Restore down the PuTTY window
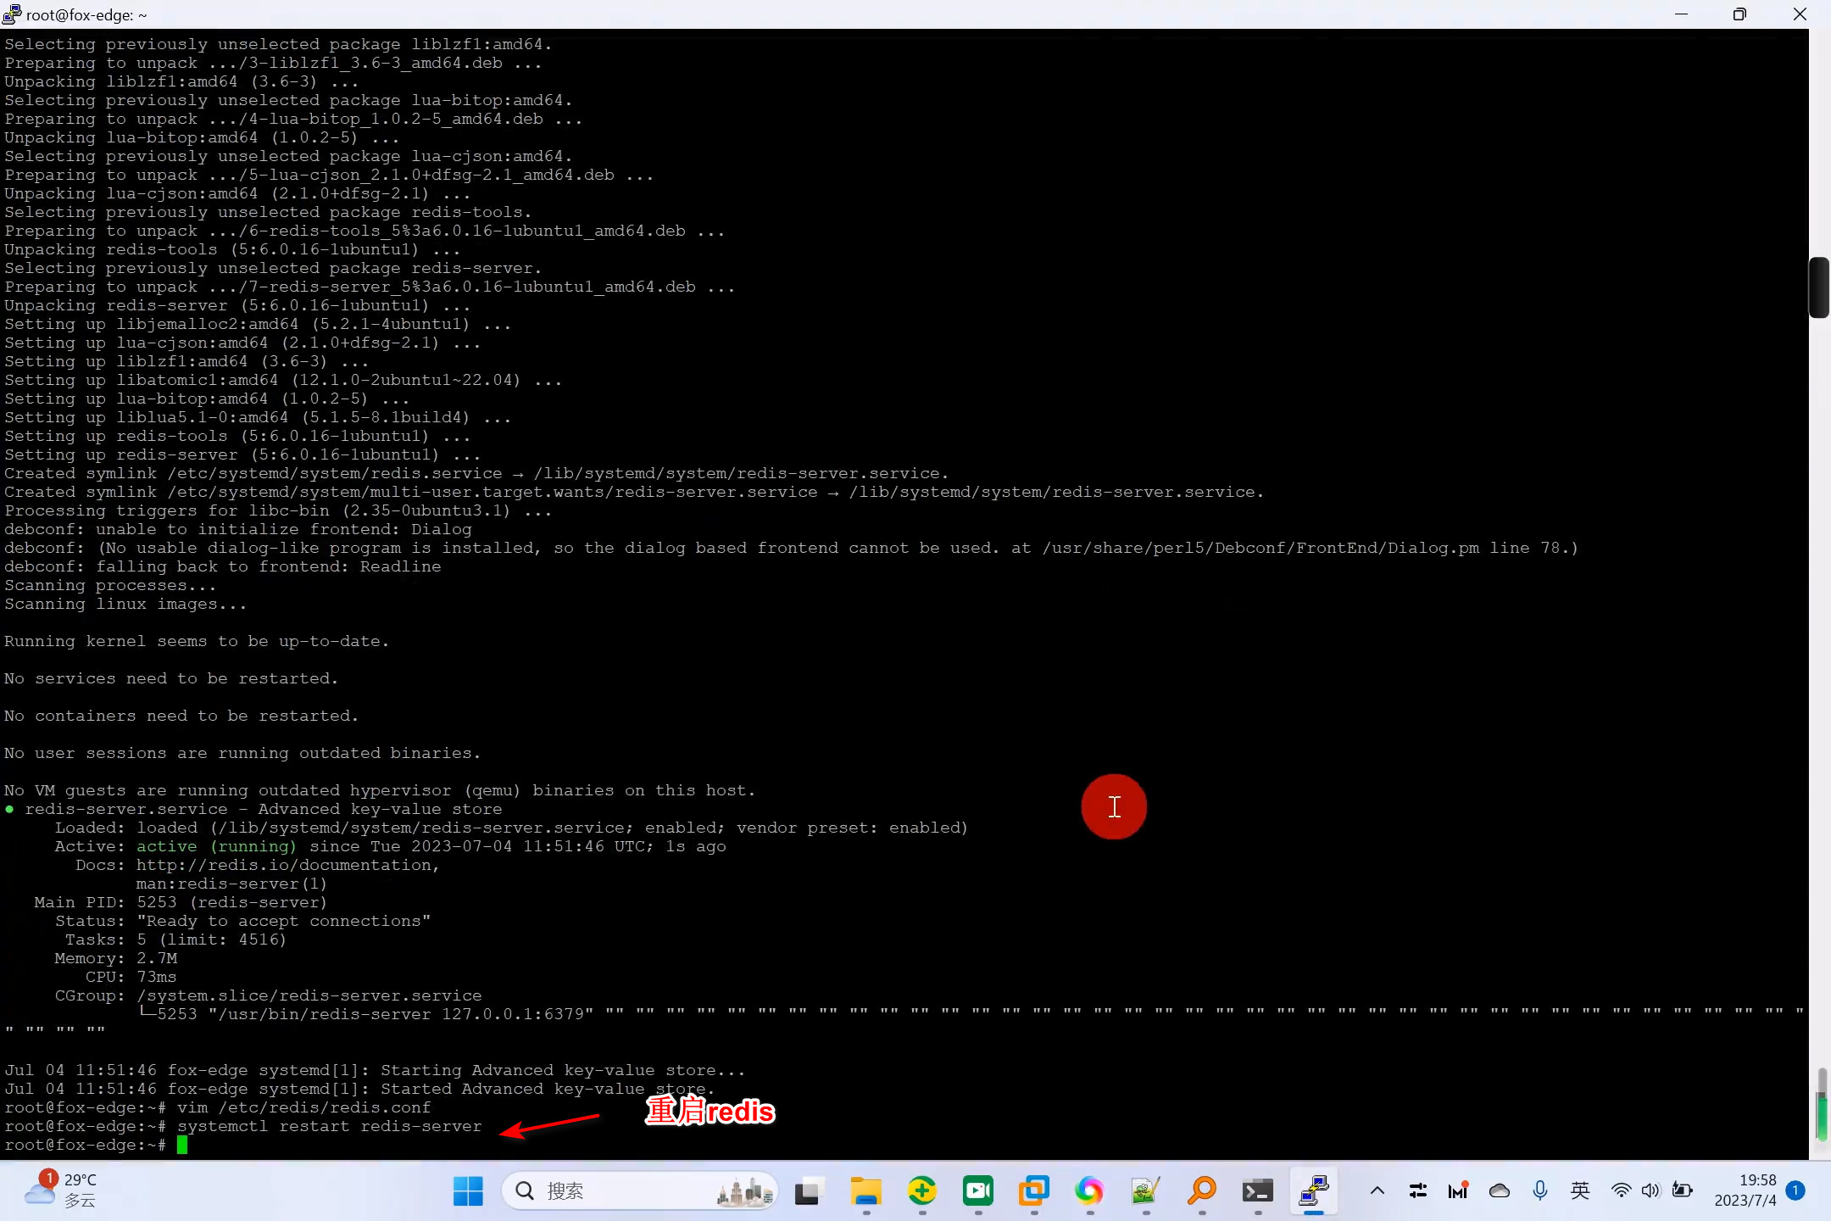1831x1221 pixels. click(x=1739, y=14)
